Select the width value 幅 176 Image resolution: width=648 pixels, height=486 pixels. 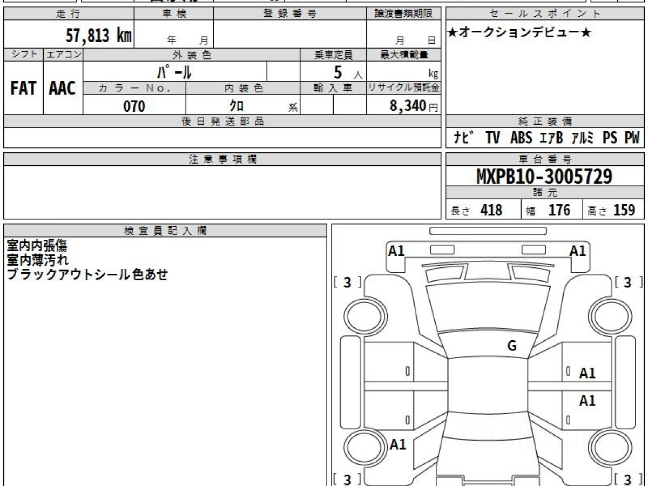coord(548,210)
